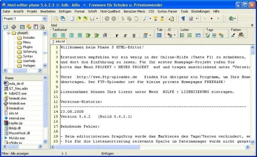Open the Textformat block dropdown arrow
Image resolution: width=257 pixels, height=157 pixels.
coord(150,35)
